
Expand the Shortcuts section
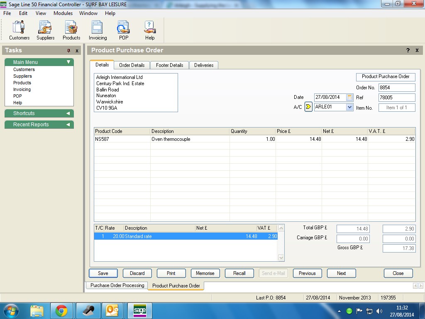pos(68,113)
